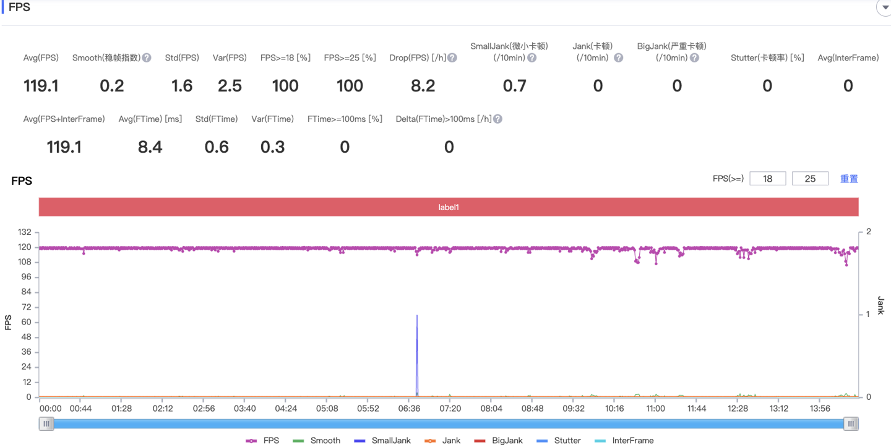This screenshot has height=445, width=891.
Task: Click the FPS>=18 [%] label
Action: (x=285, y=57)
